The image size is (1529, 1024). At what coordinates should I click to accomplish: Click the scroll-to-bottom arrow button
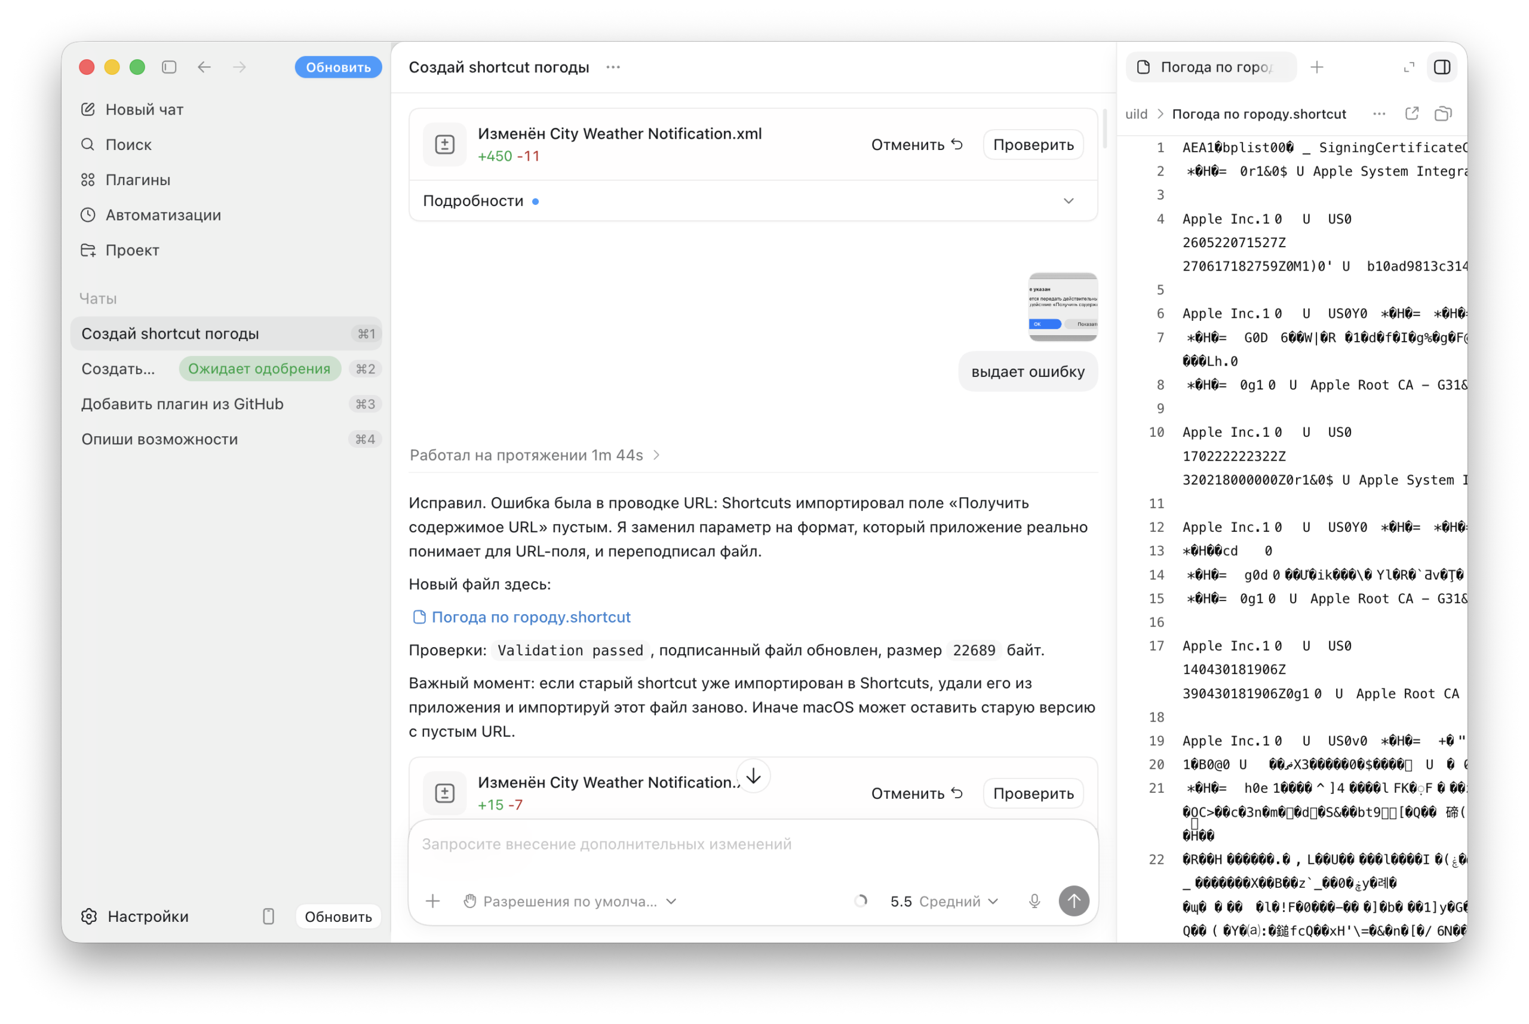(753, 776)
